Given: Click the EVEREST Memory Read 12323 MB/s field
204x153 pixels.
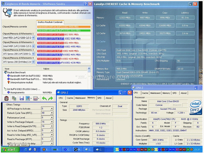Looking at the screenshot, I should coord(125,18).
